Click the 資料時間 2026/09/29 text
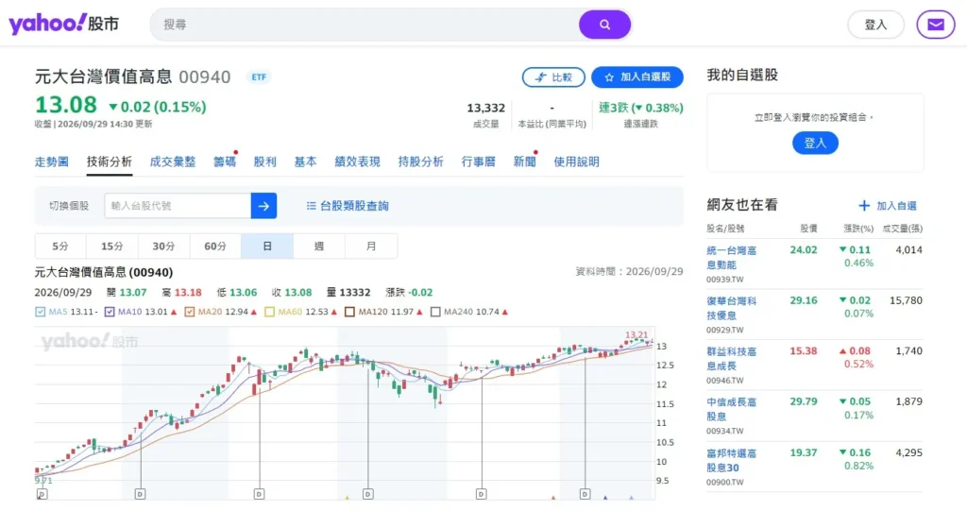Image resolution: width=967 pixels, height=511 pixels. pos(629,271)
